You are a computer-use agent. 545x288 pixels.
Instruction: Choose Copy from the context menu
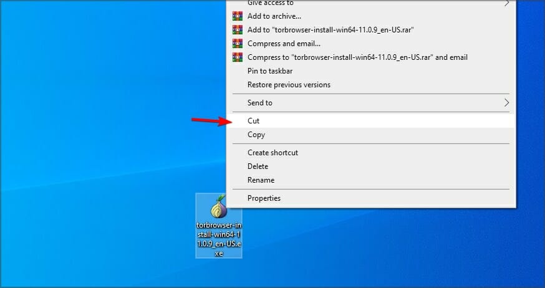371,135
